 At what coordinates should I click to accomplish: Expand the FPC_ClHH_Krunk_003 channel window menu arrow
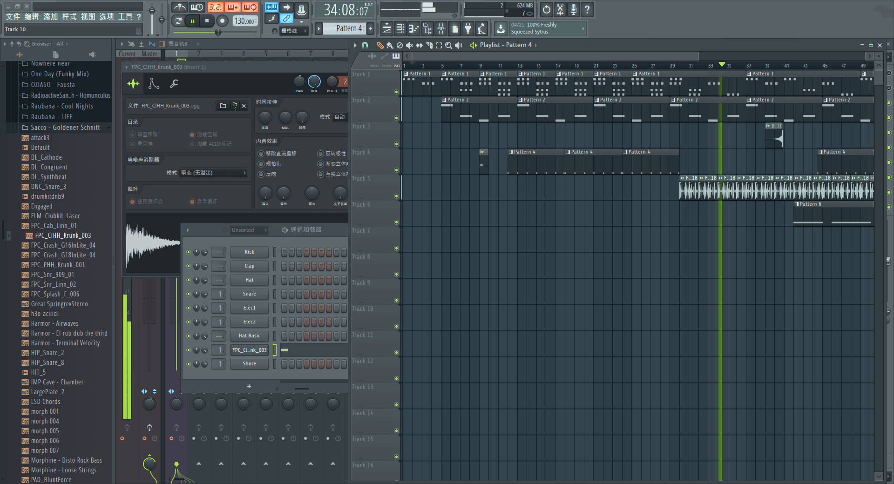(127, 67)
